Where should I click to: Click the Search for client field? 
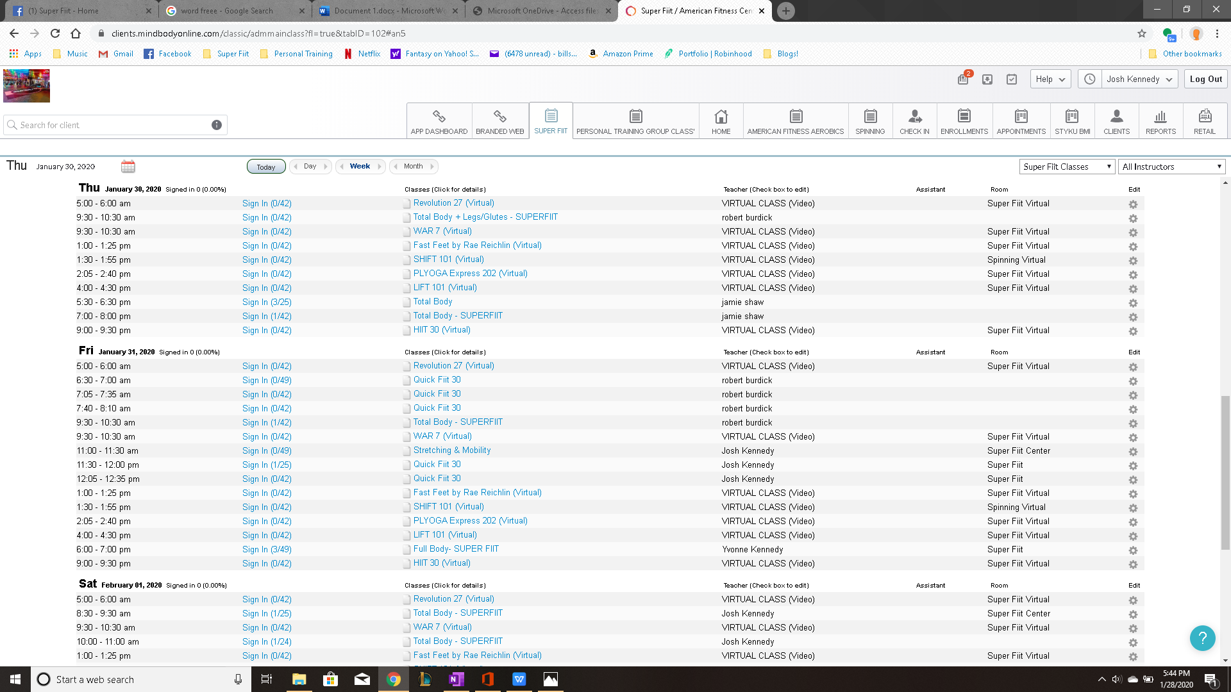[115, 125]
